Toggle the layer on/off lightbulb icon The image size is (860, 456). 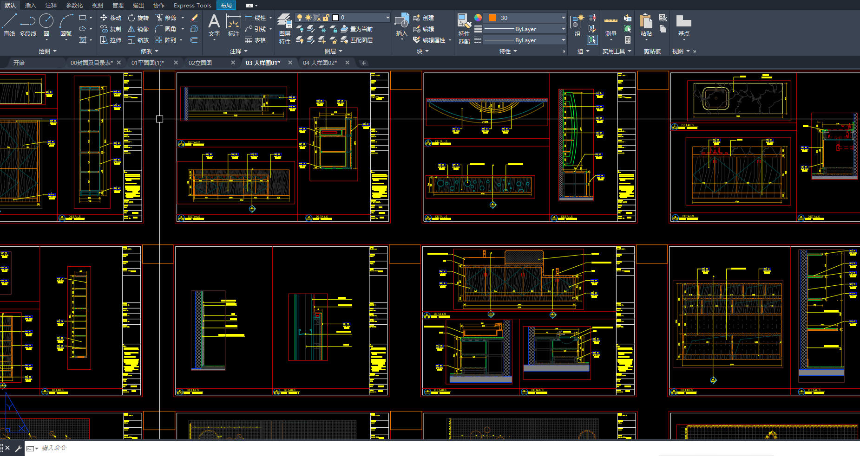click(x=300, y=18)
